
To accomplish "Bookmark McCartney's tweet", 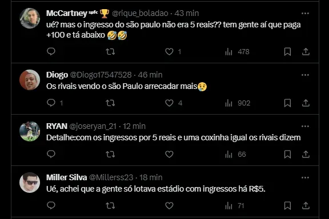I will [x=287, y=51].
